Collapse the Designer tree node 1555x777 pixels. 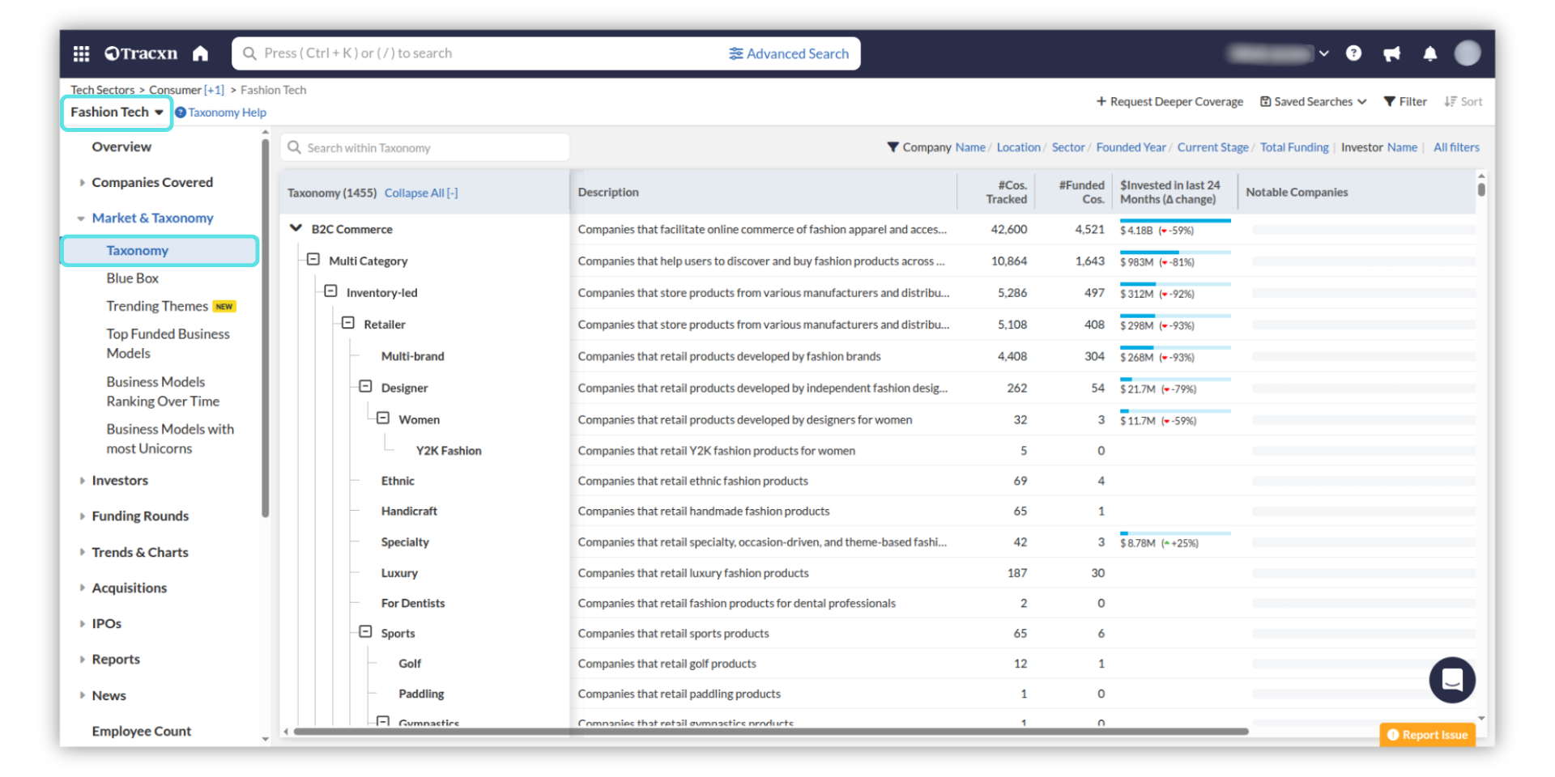tap(365, 387)
